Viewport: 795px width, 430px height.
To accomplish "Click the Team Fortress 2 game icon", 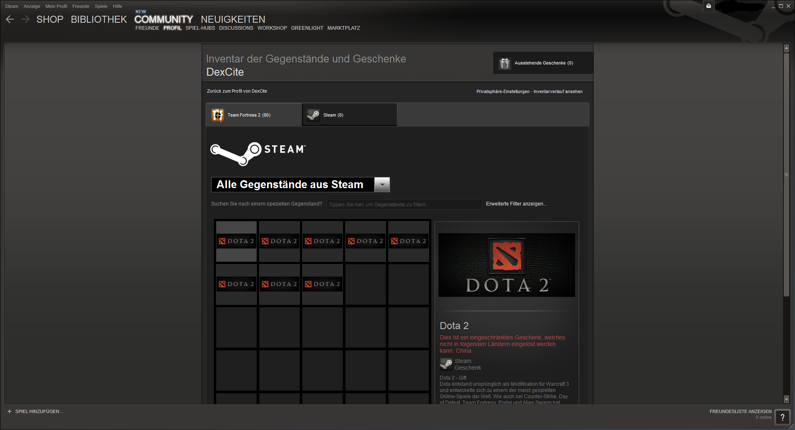I will [218, 115].
